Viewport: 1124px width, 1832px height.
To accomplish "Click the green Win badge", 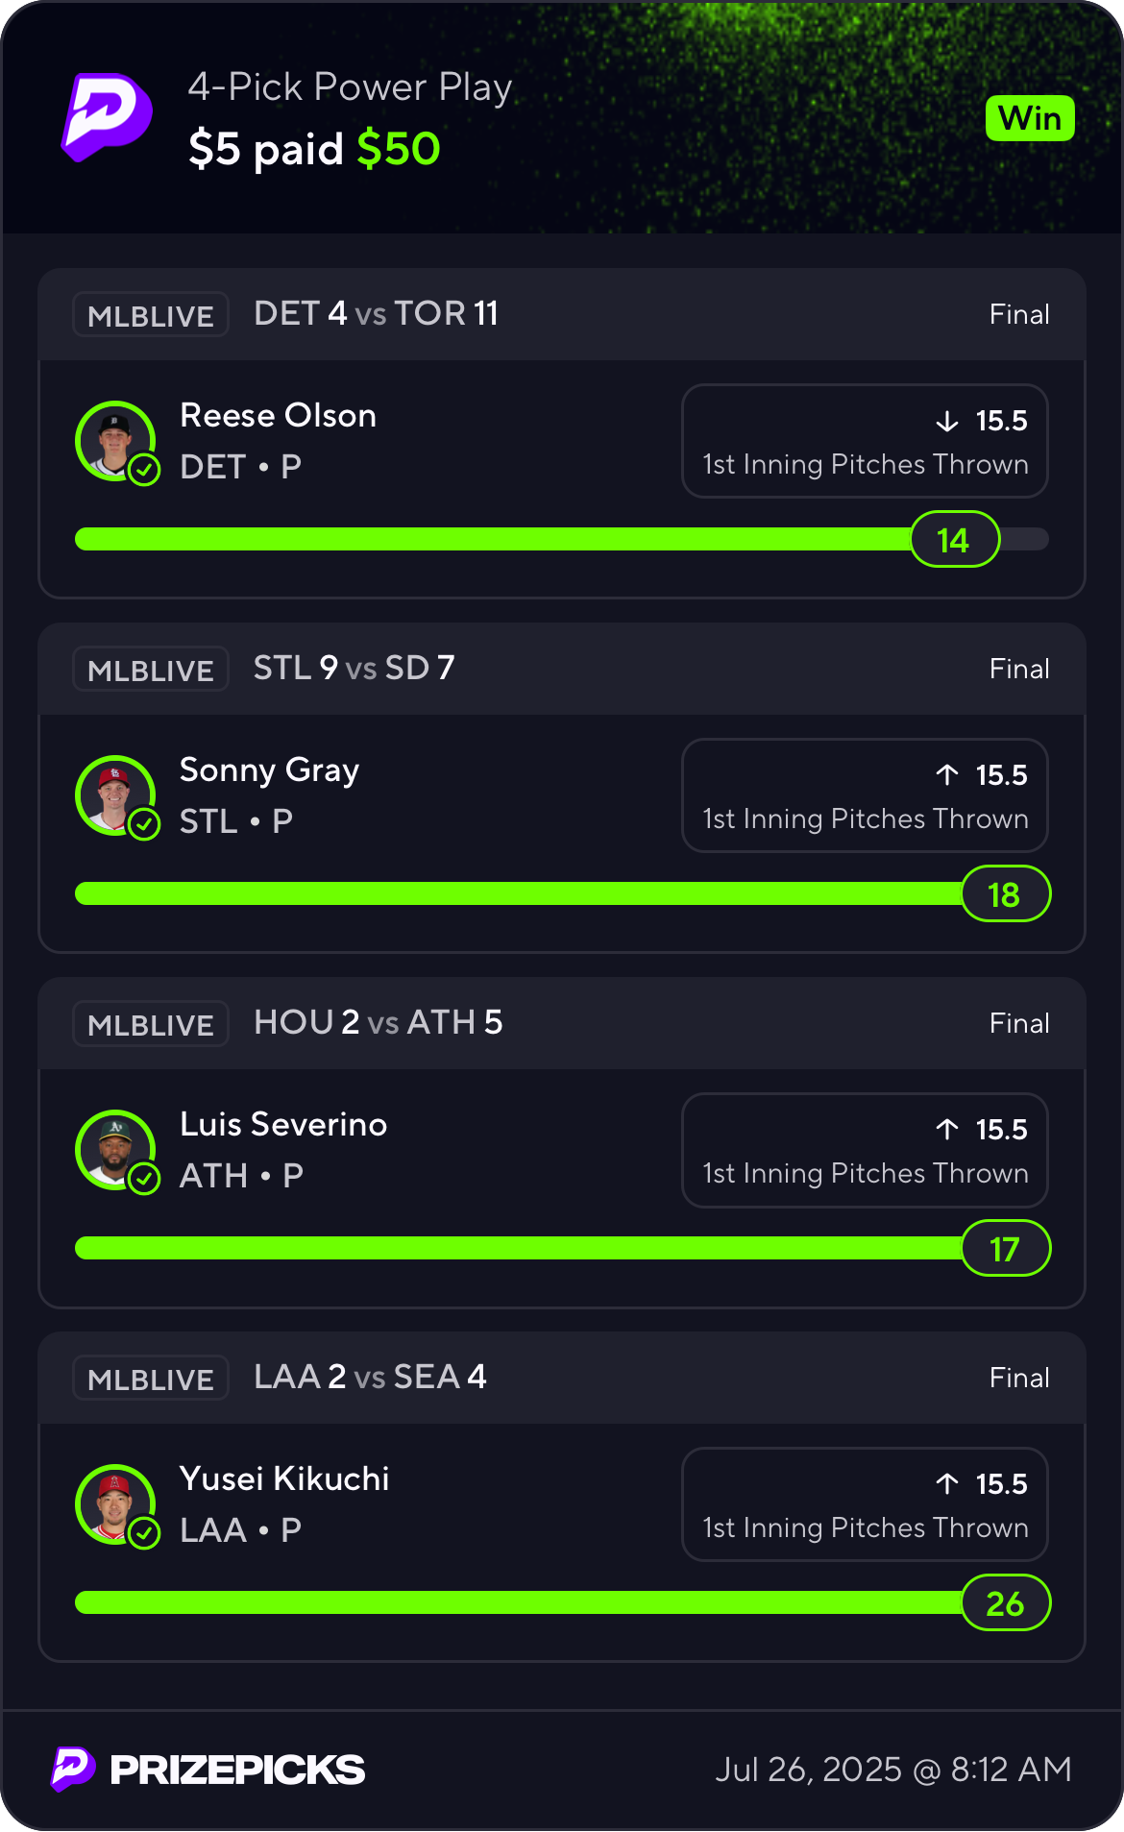I will point(1029,118).
